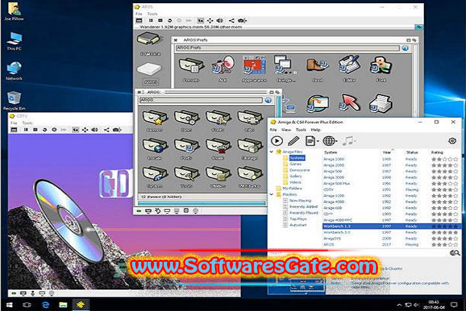Select the Workbench 1.3 row

(391, 227)
